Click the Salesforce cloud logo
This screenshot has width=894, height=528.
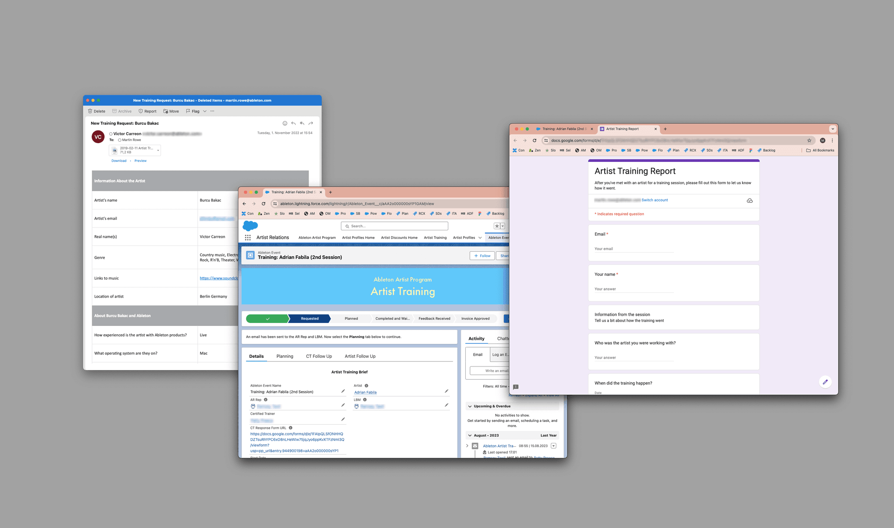(250, 226)
